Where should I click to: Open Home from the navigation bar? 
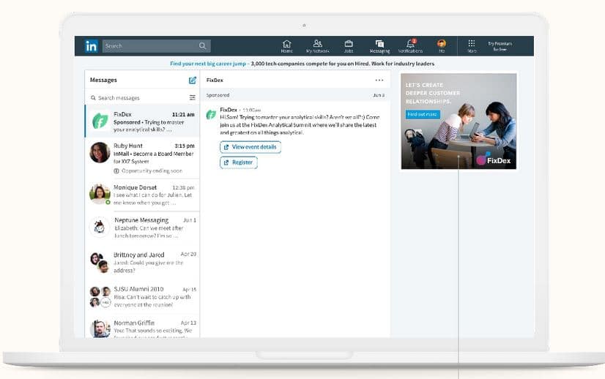(286, 46)
